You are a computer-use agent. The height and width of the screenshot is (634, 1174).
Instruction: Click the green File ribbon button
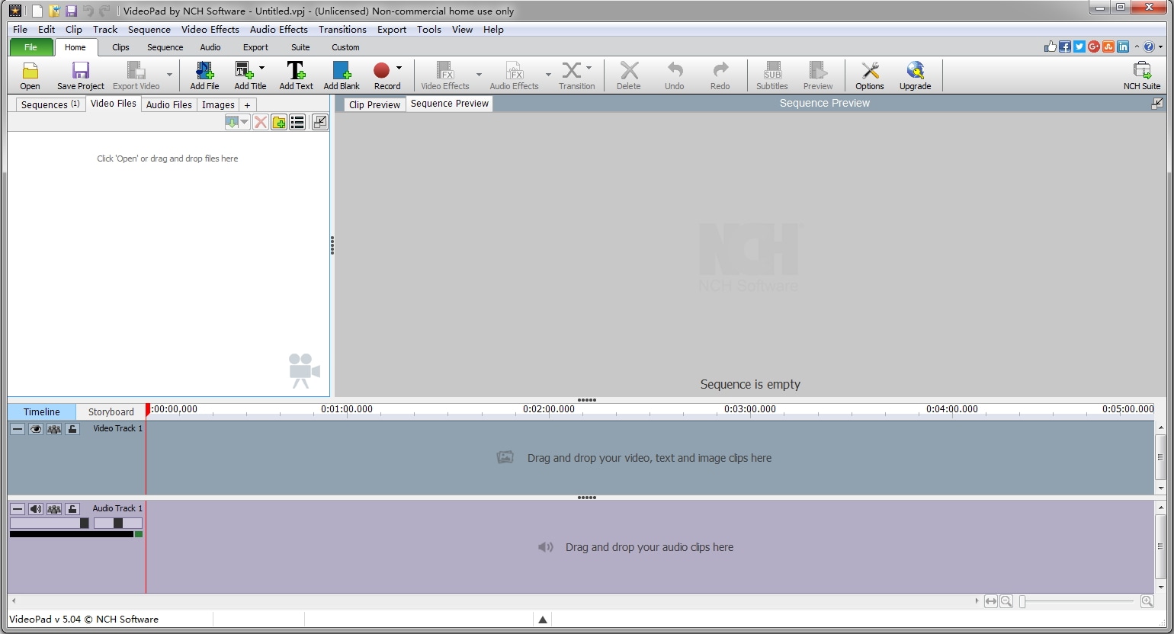[30, 47]
